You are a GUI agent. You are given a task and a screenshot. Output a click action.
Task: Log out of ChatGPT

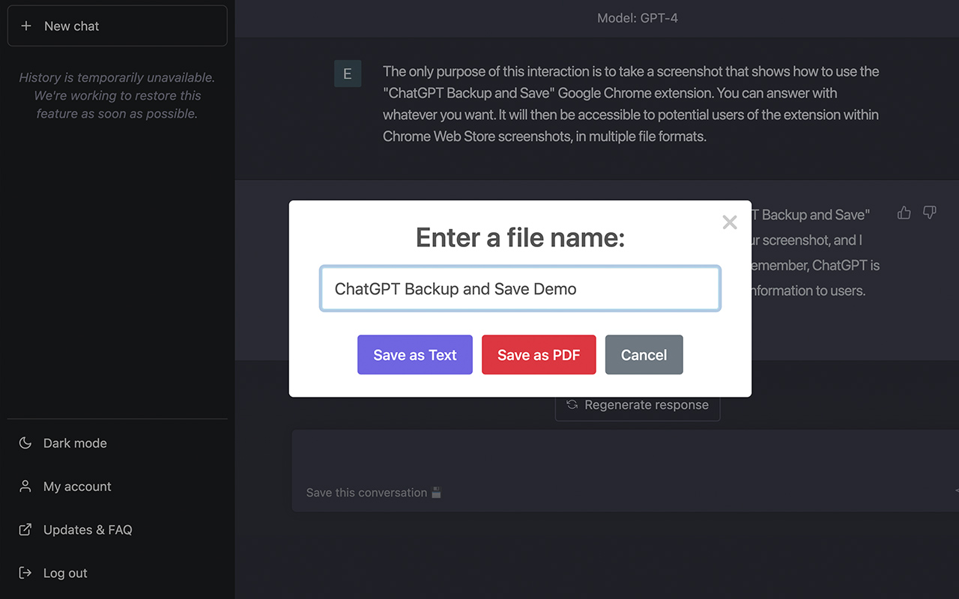point(117,574)
